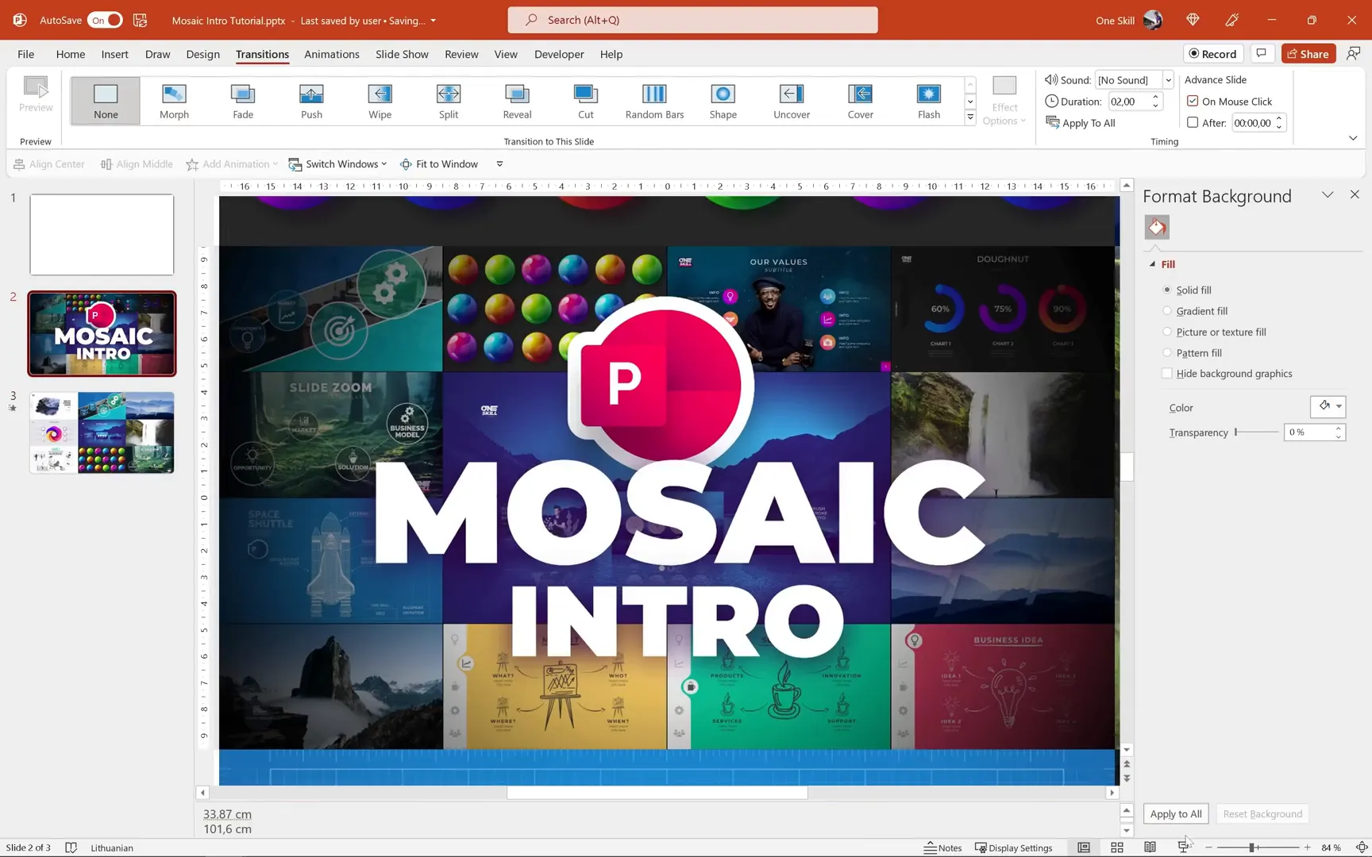
Task: Apply the Fade transition
Action: (x=243, y=101)
